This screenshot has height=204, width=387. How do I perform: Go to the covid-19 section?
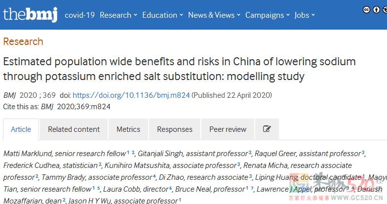point(80,15)
